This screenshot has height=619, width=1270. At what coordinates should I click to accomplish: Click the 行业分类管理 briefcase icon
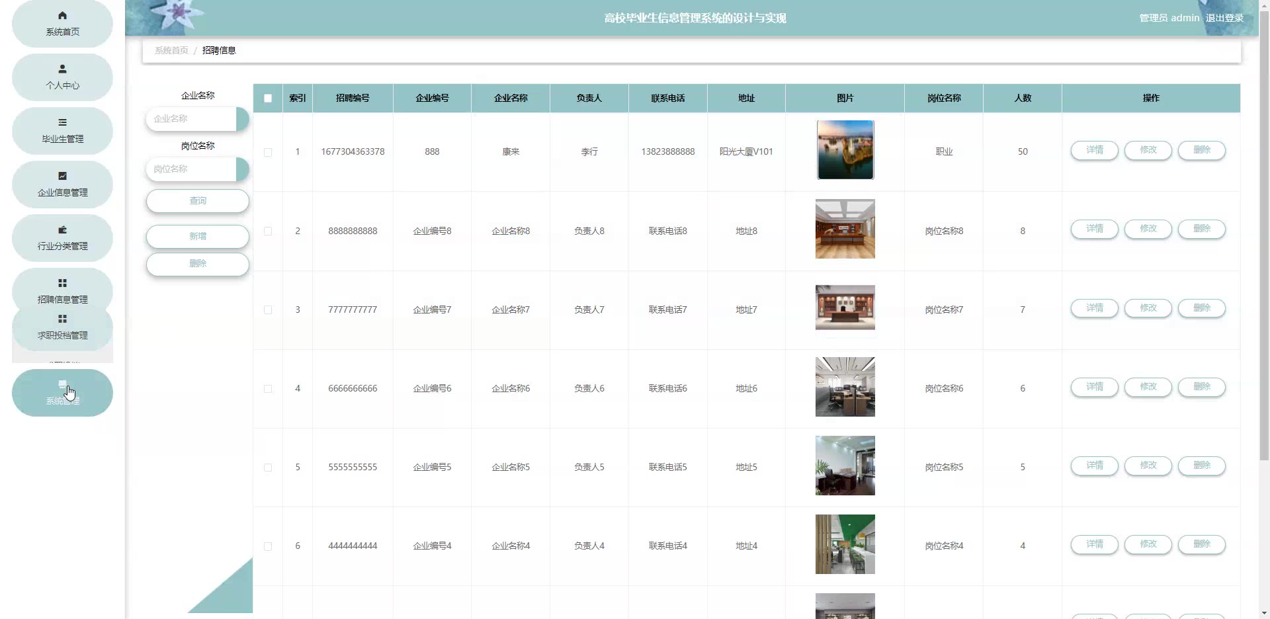pos(62,229)
